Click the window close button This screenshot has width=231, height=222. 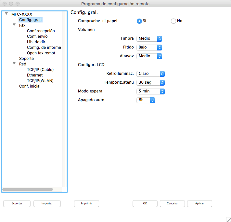click(5, 4)
